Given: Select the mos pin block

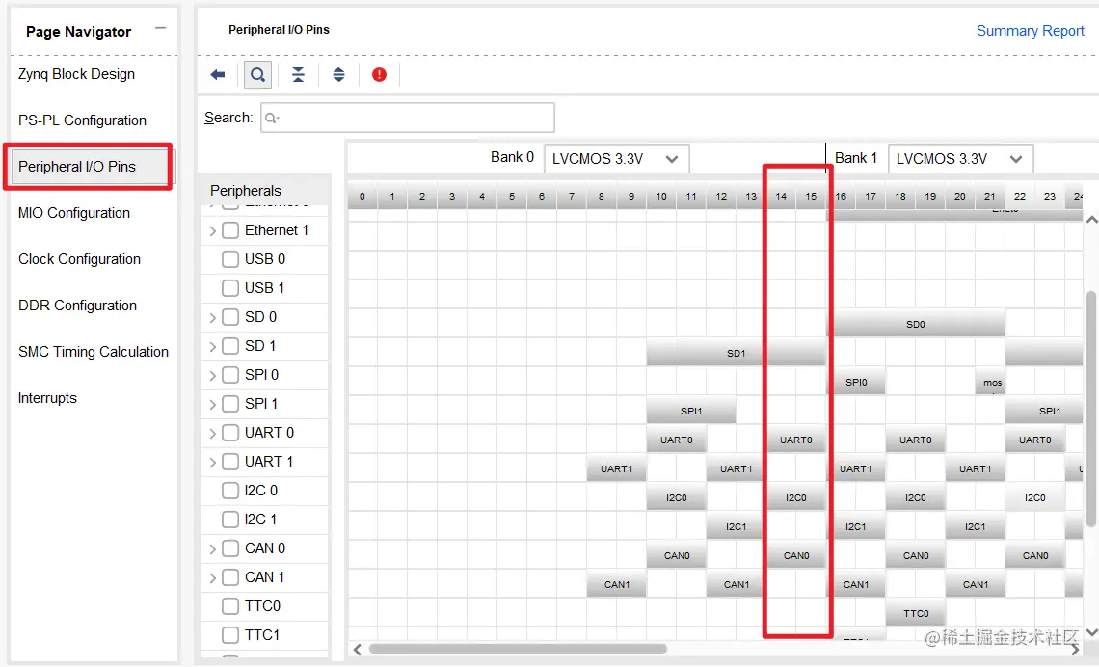Looking at the screenshot, I should (990, 382).
